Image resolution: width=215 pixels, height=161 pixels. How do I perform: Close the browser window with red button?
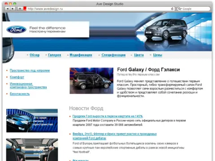pyautogui.click(x=6, y=4)
